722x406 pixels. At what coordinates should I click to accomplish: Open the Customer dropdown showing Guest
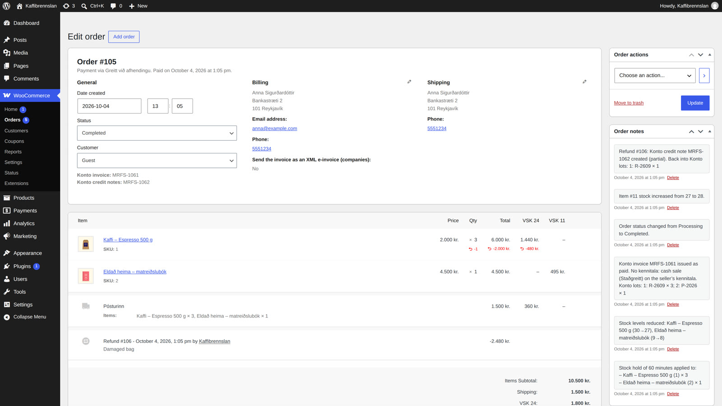[x=157, y=161]
